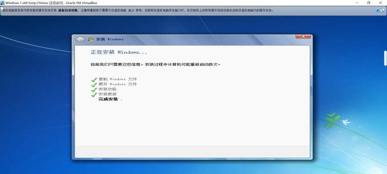Click the green checkmark beside 安装更新
387x174 pixels.
[94, 94]
